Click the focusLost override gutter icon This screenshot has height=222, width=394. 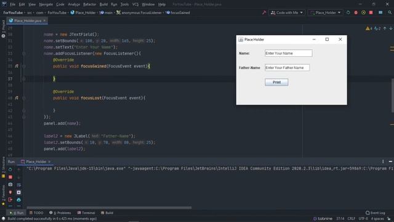pyautogui.click(x=17, y=98)
